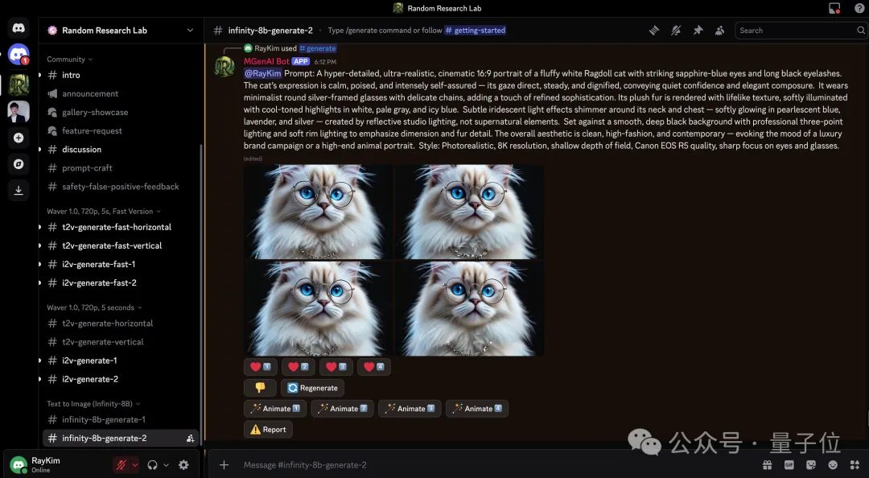This screenshot has width=869, height=478.
Task: Click the Animate 1 button
Action: point(274,408)
